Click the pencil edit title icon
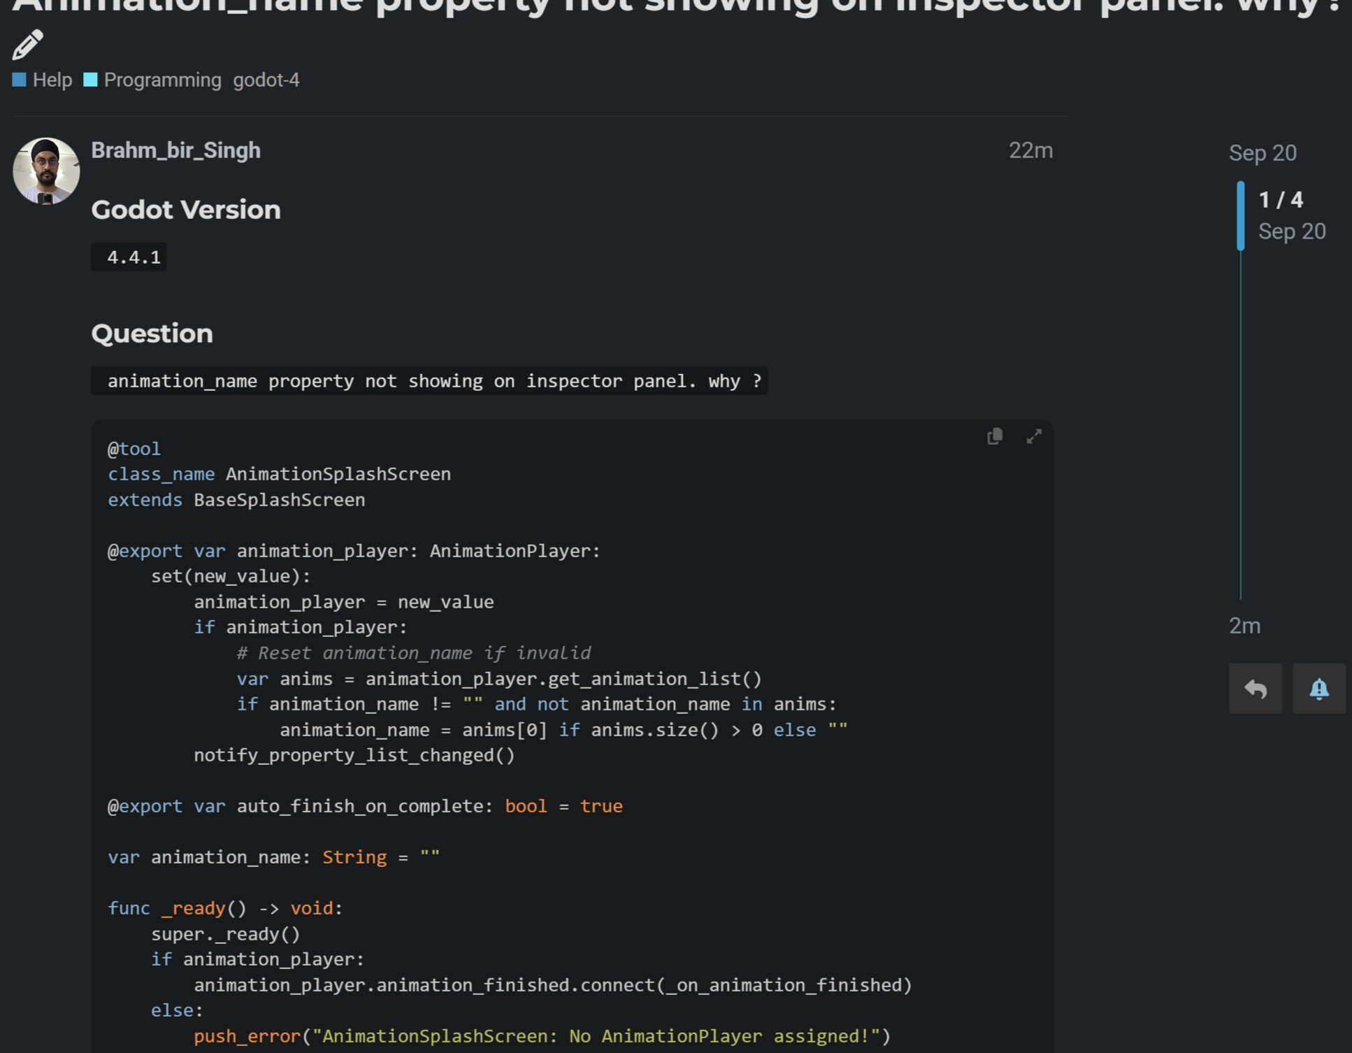This screenshot has width=1352, height=1053. [x=27, y=45]
